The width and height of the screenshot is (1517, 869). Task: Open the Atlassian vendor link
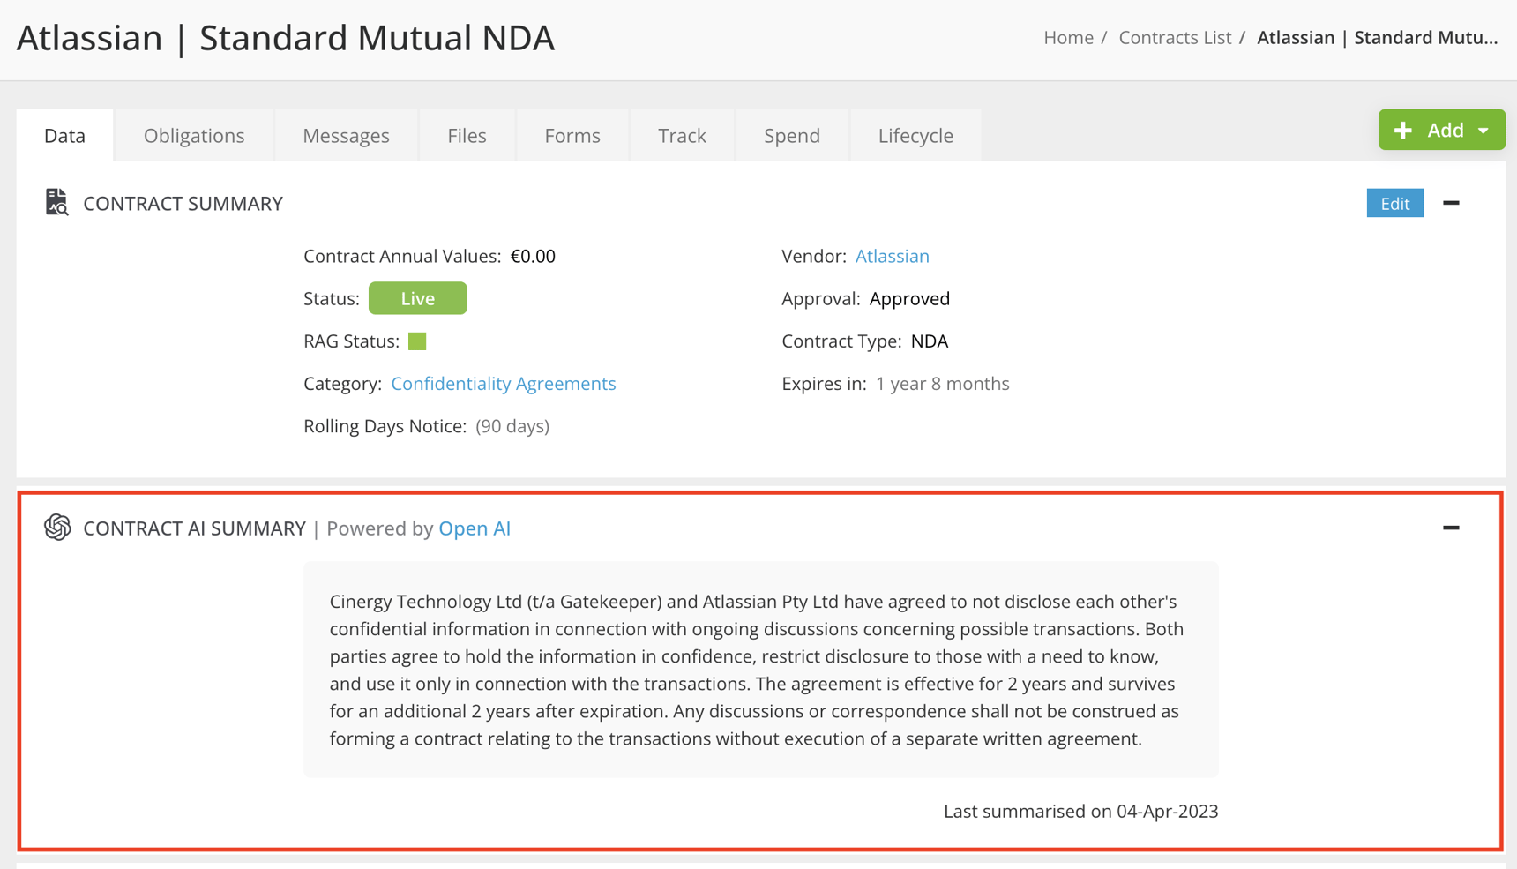click(x=892, y=256)
